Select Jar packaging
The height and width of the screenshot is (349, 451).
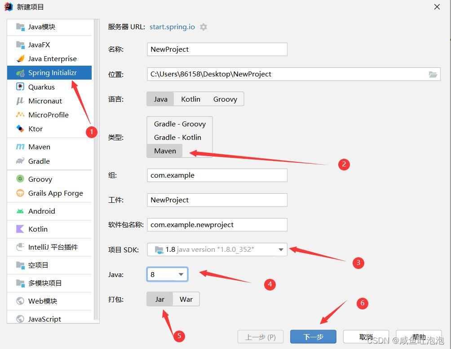159,300
